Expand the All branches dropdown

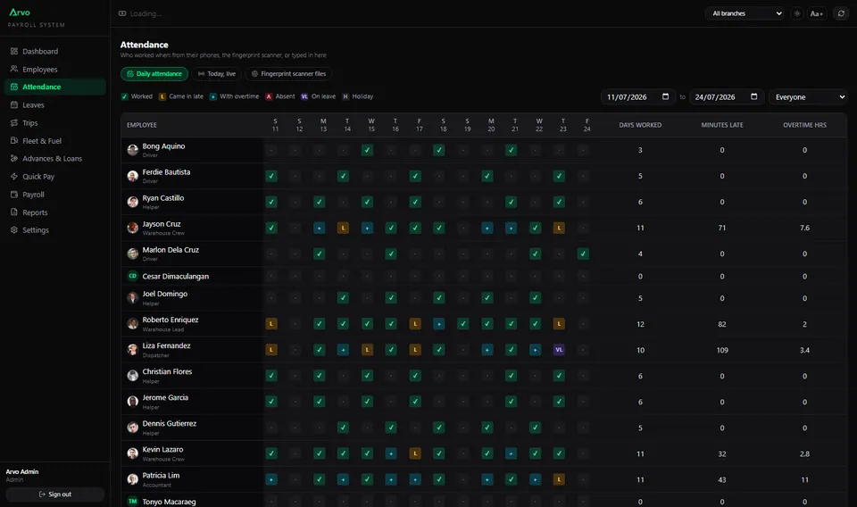(x=745, y=13)
